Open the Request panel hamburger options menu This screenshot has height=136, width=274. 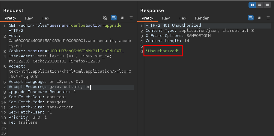[131, 18]
